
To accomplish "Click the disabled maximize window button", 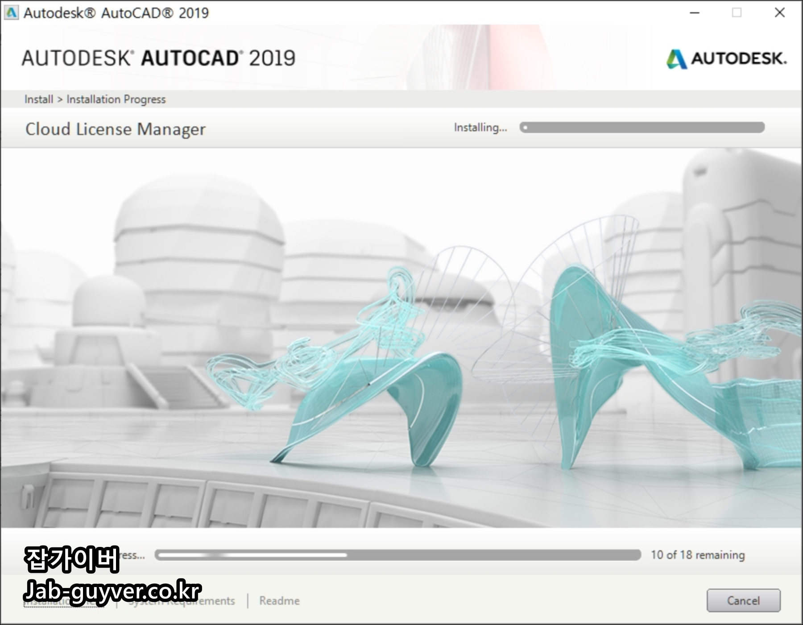I will pyautogui.click(x=737, y=13).
